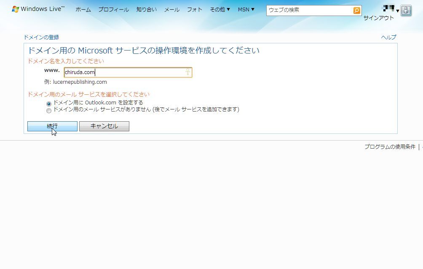This screenshot has height=269, width=423.
Task: Click the page title about Microsoft サービス
Action: (144, 51)
